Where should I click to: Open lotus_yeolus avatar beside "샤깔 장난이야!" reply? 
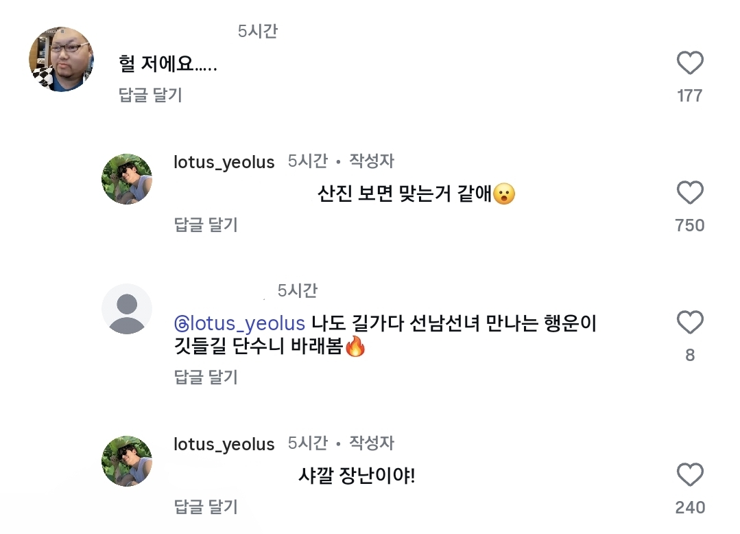pos(127,461)
